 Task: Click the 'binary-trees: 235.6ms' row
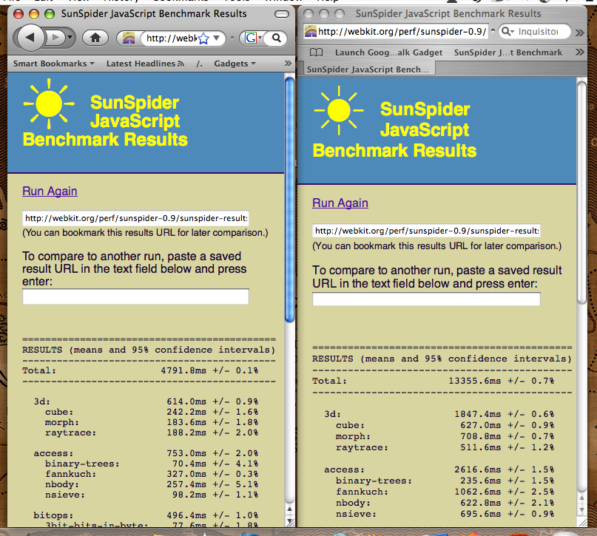445,481
